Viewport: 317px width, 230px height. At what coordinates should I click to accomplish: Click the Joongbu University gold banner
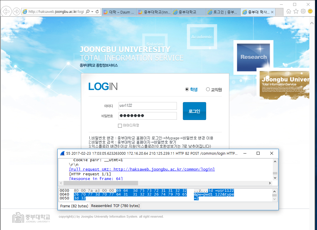(x=284, y=85)
